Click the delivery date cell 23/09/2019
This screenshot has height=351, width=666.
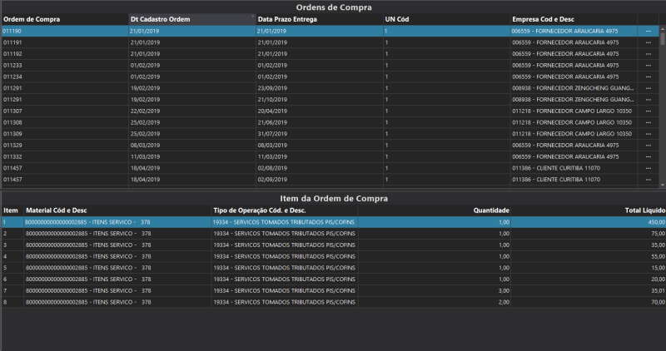click(320, 88)
